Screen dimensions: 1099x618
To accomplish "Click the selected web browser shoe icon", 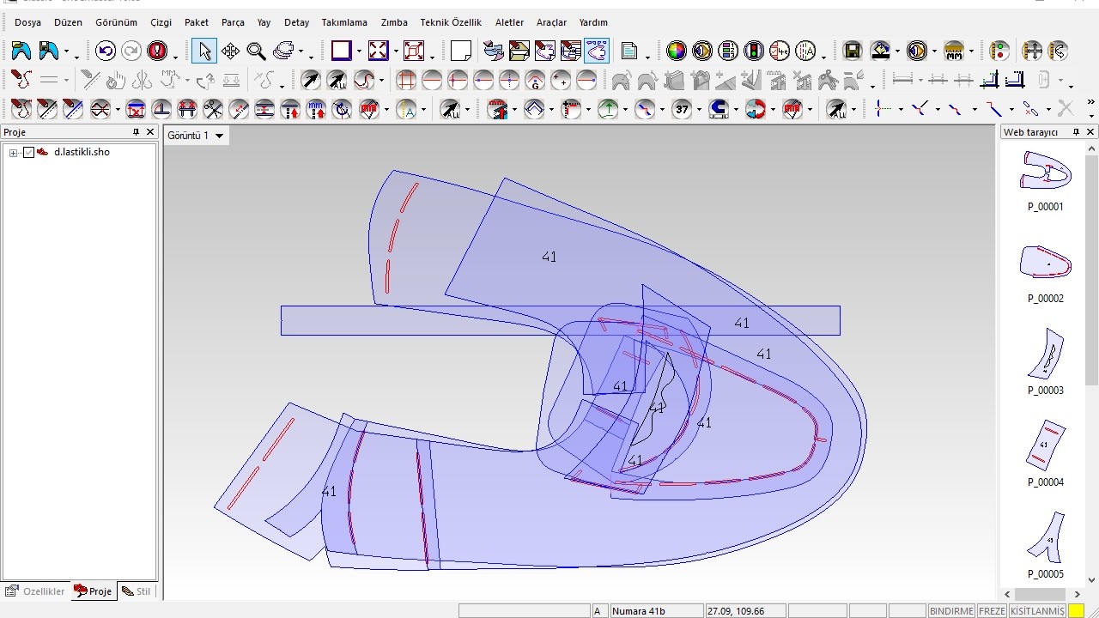I will [x=597, y=51].
